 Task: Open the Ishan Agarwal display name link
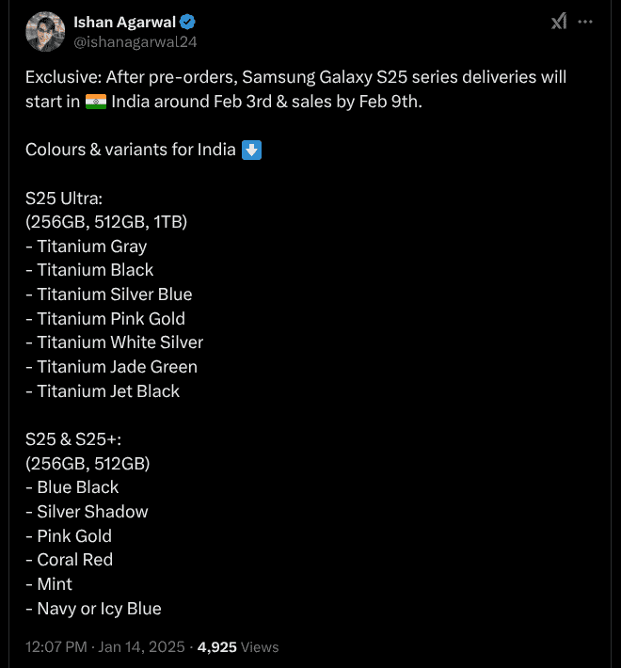(x=124, y=23)
